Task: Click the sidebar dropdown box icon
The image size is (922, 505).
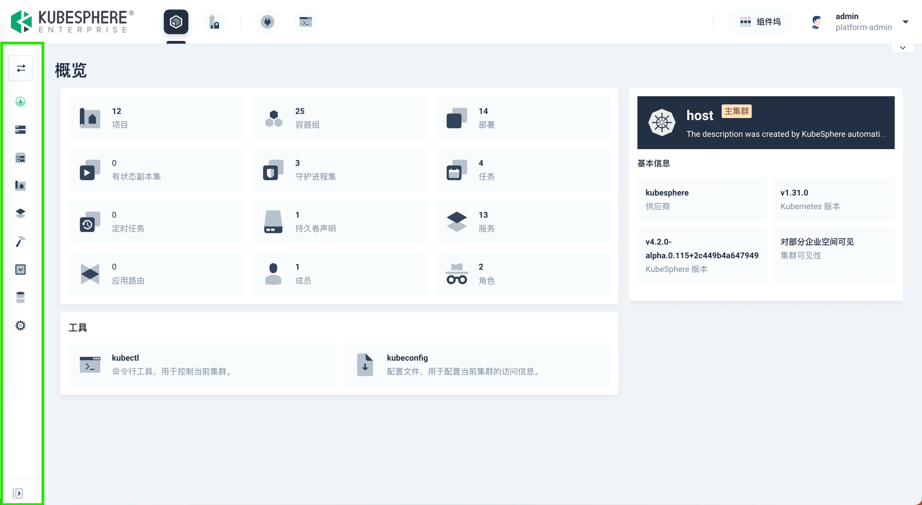Action: point(20,270)
